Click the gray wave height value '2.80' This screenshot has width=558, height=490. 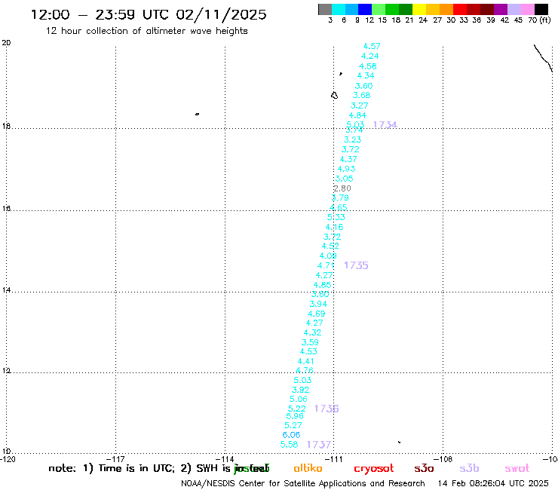click(342, 188)
